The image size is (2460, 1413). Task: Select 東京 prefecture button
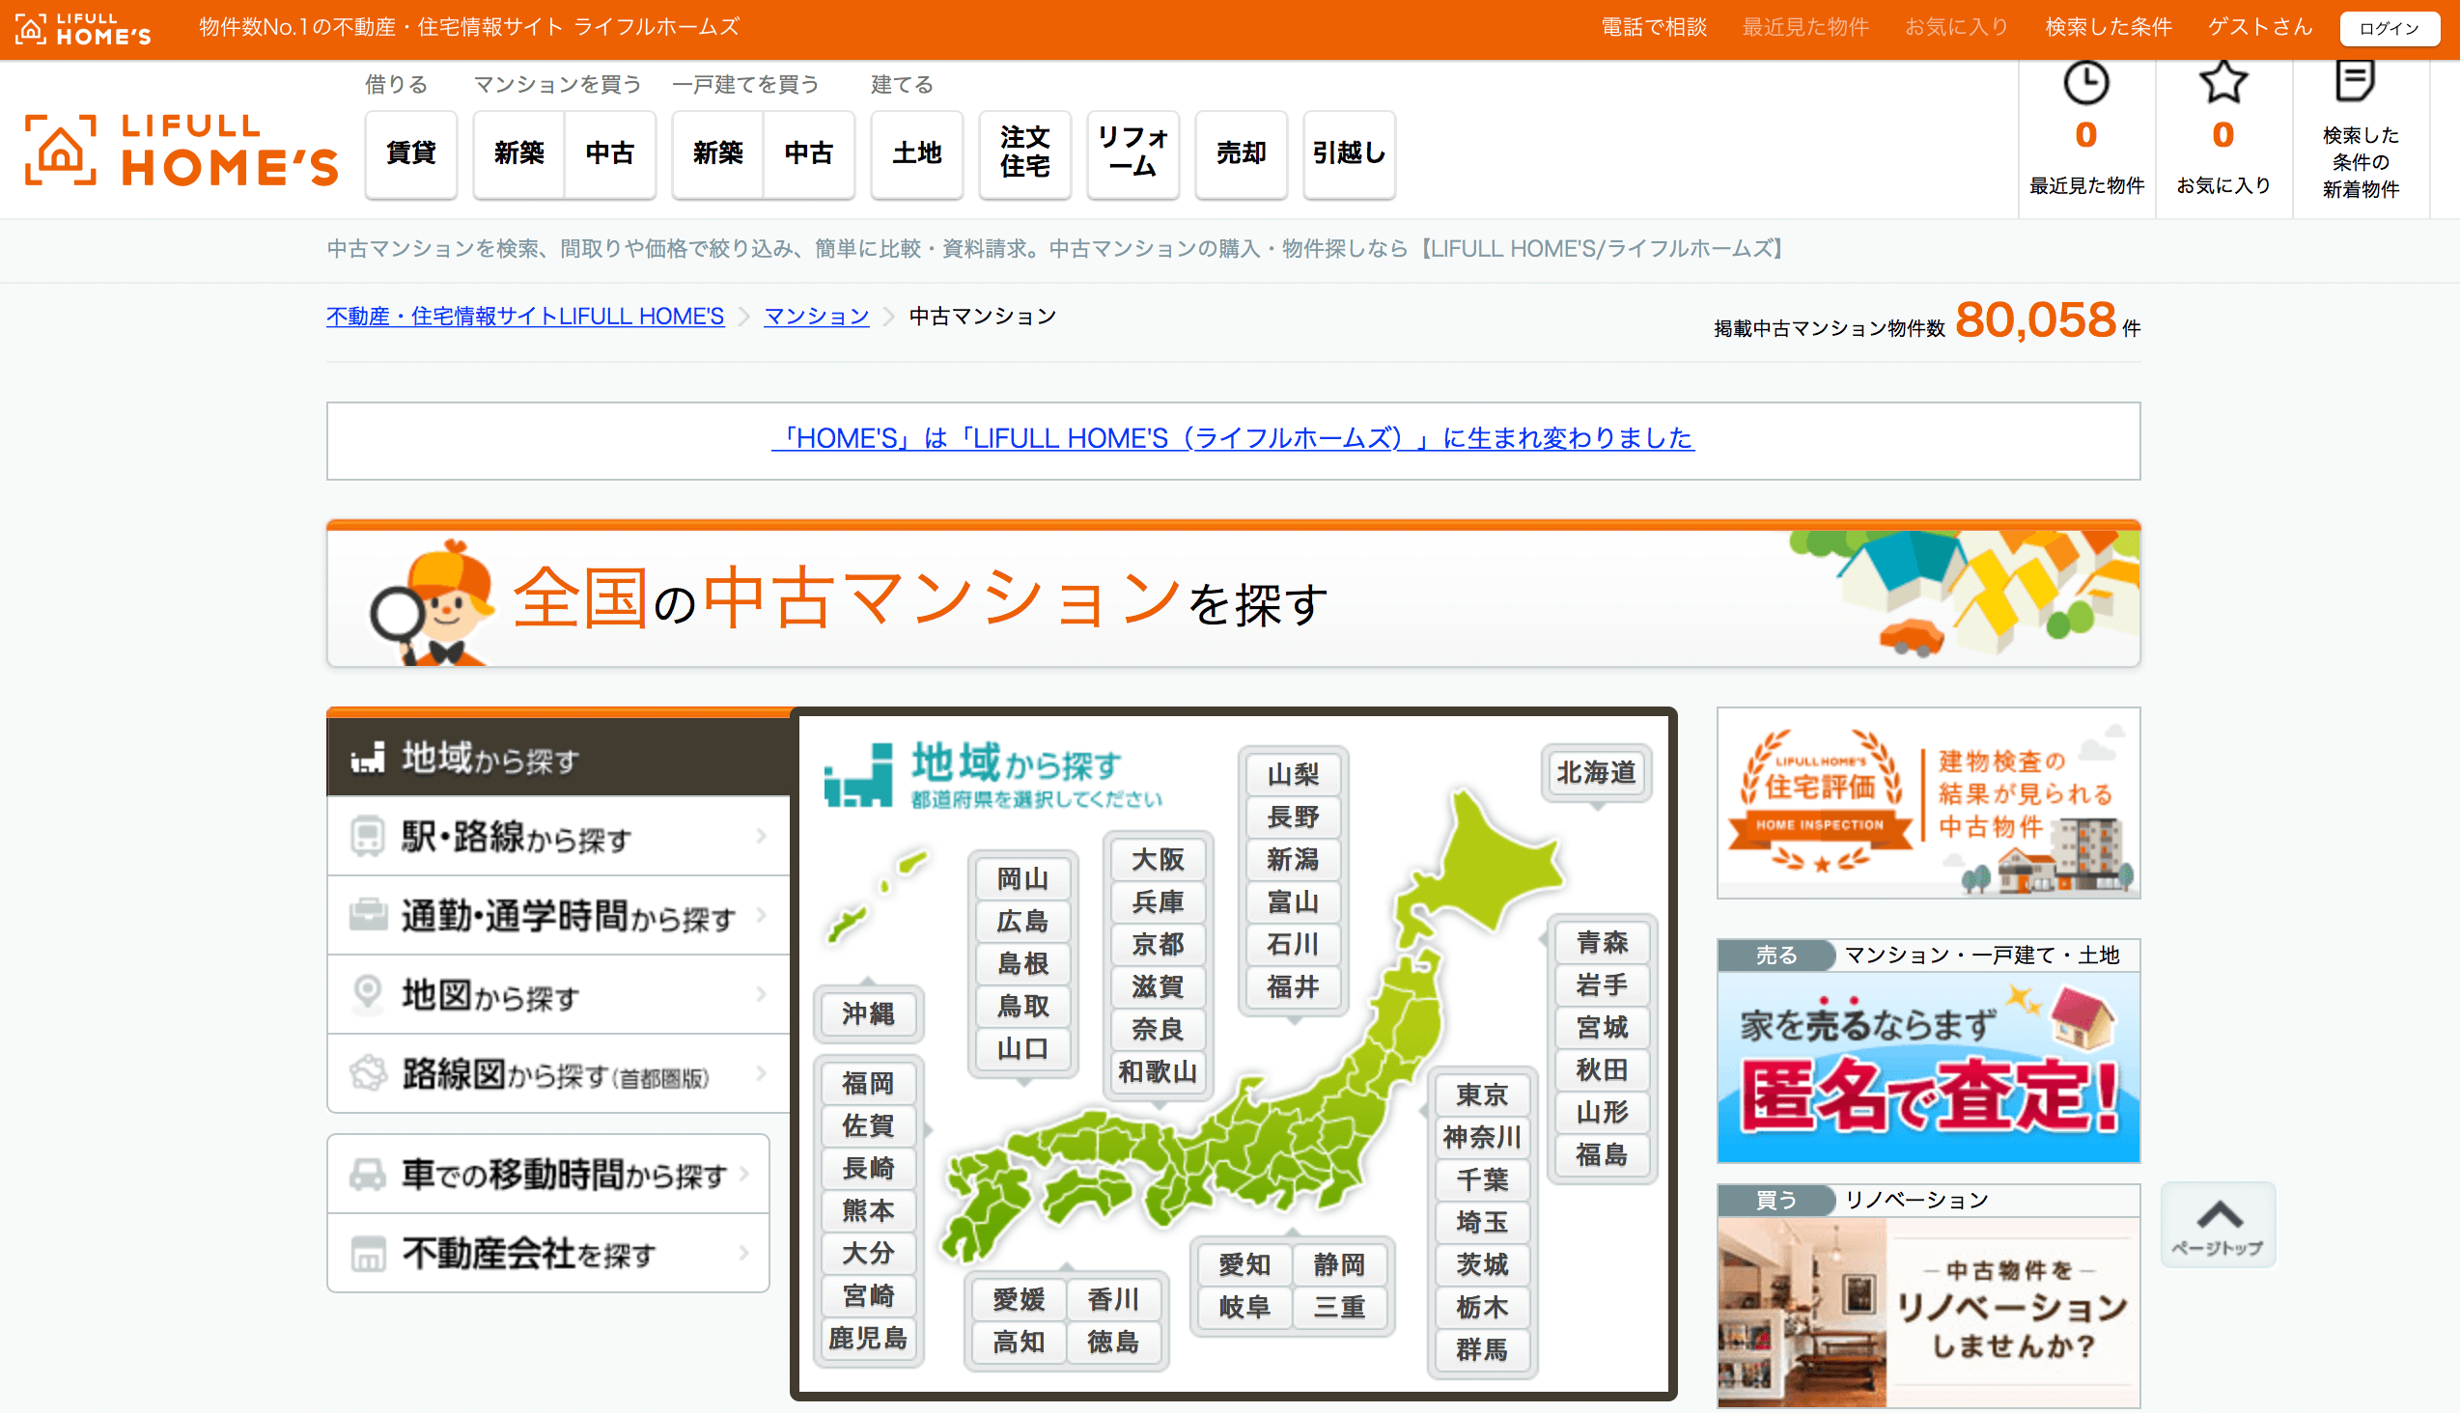[x=1481, y=1094]
